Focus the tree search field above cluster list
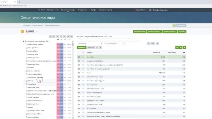 coord(34,36)
